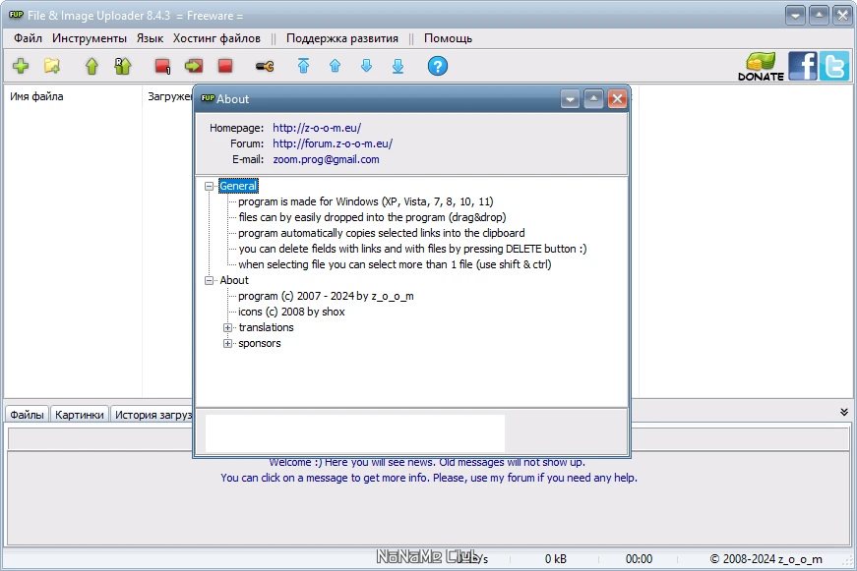857x571 pixels.
Task: Click the green plus add file icon
Action: [x=21, y=66]
